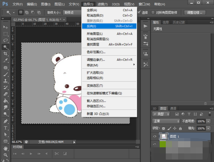Select the Zoom tool

6,155
